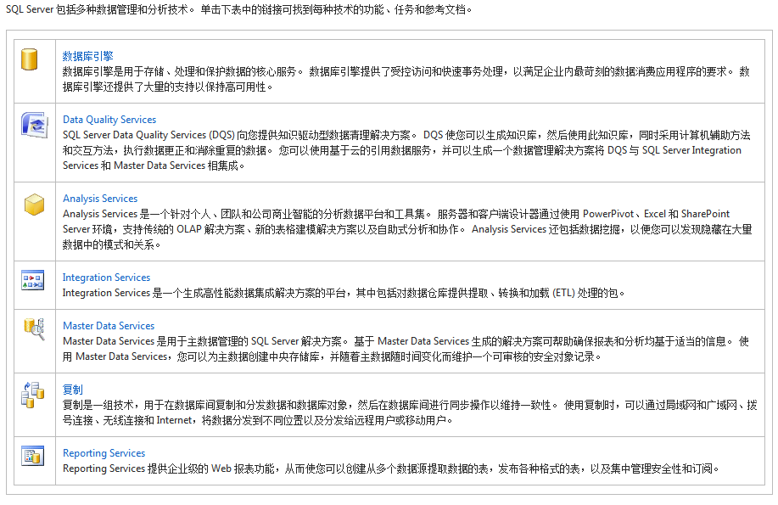Open the Reporting Services link

tap(104, 453)
